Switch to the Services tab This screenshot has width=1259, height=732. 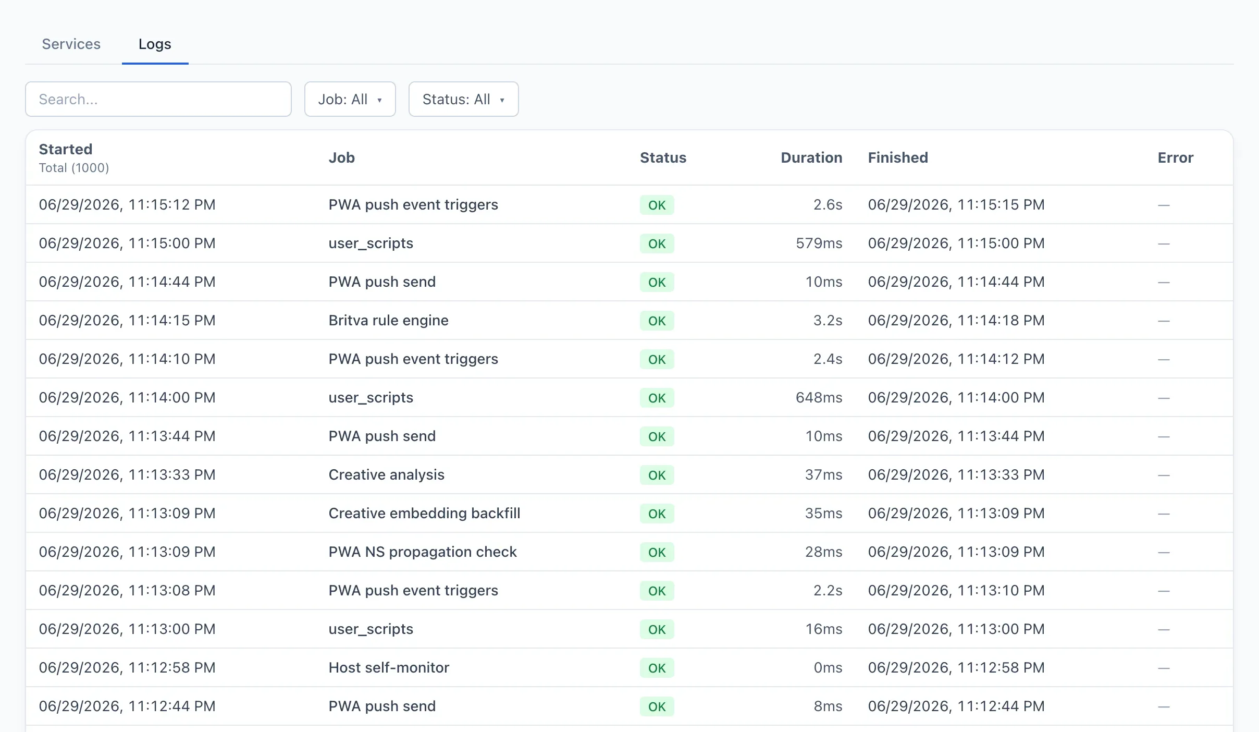click(71, 44)
